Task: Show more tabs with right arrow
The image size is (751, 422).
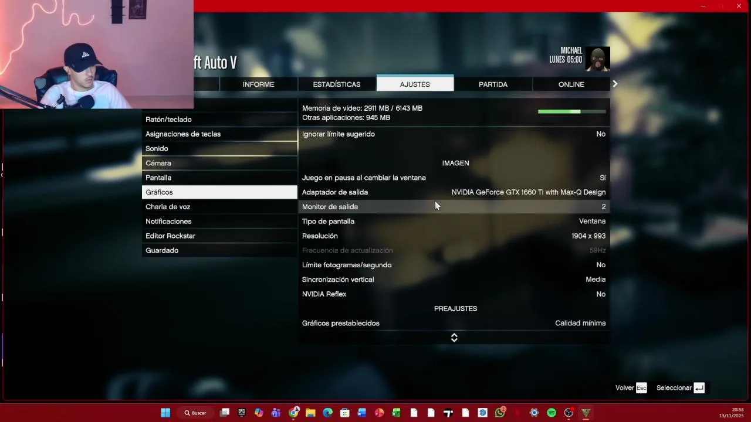Action: 615,84
